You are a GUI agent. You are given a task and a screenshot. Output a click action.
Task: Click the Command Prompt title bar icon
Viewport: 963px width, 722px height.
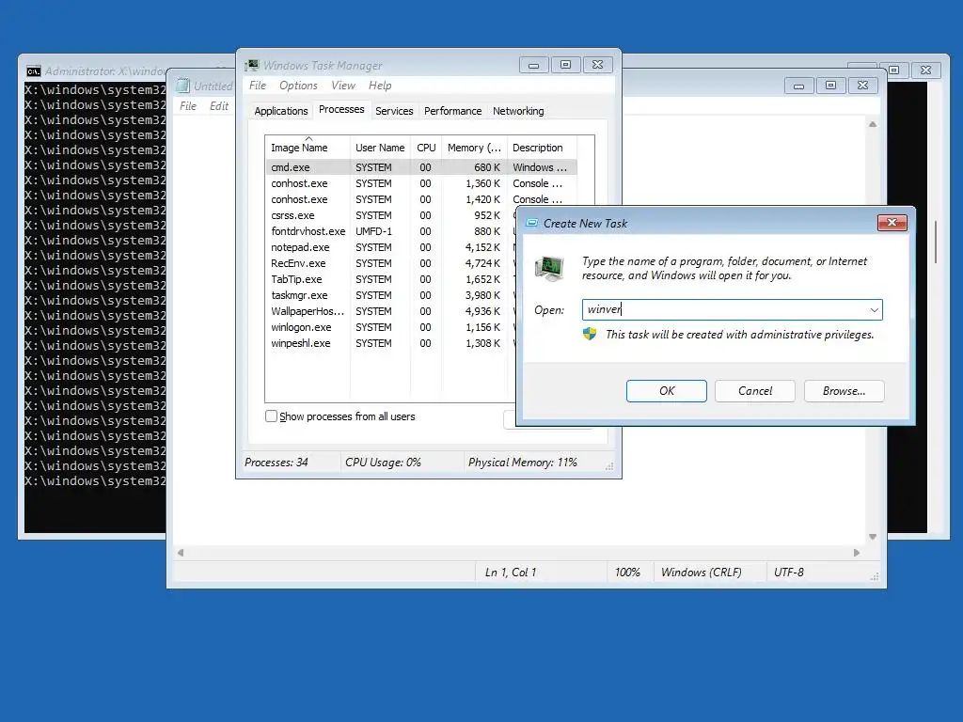coord(33,71)
